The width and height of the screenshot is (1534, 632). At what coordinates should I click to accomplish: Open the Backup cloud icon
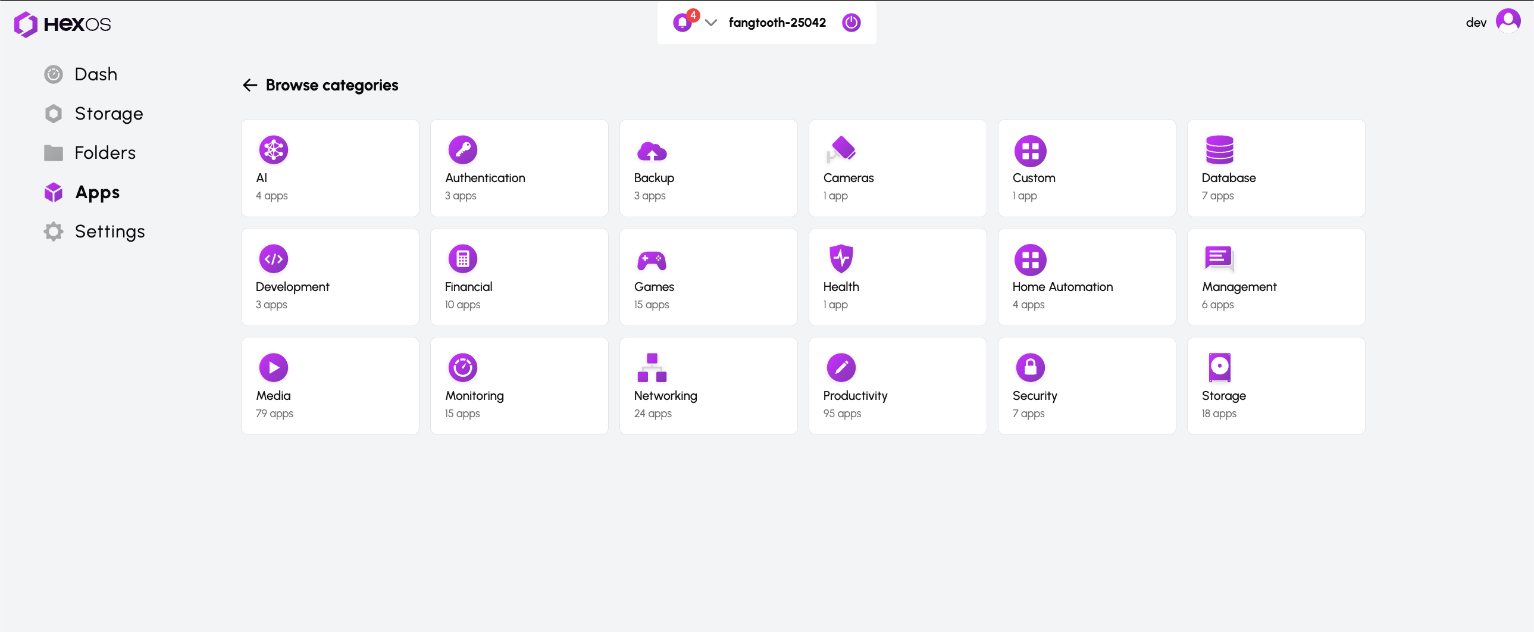click(652, 151)
